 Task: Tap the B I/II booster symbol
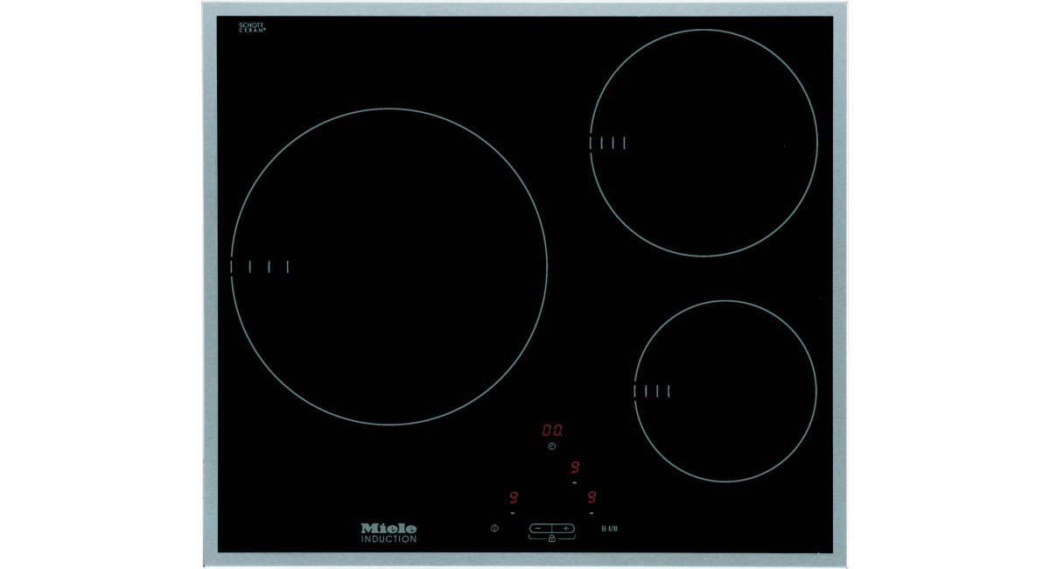(608, 529)
